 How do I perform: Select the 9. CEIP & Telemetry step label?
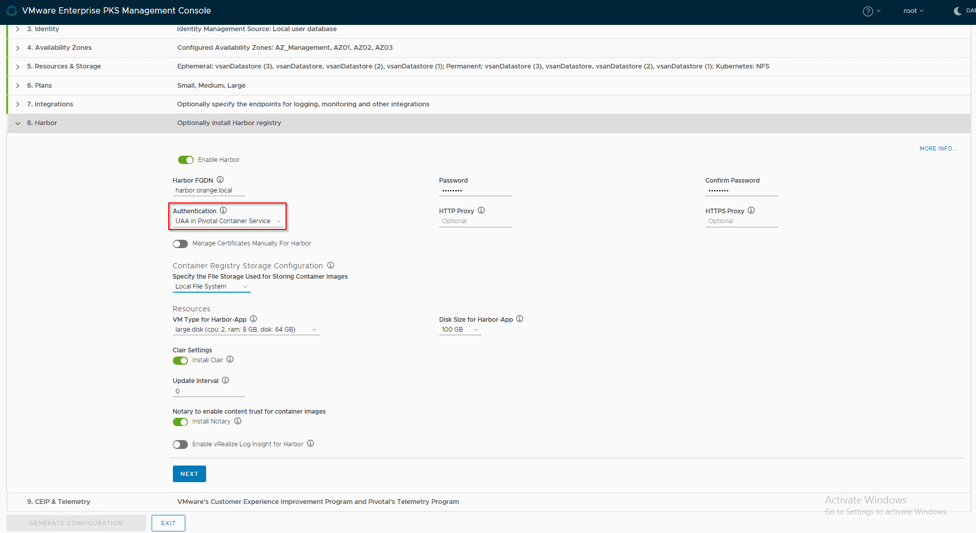pos(59,502)
